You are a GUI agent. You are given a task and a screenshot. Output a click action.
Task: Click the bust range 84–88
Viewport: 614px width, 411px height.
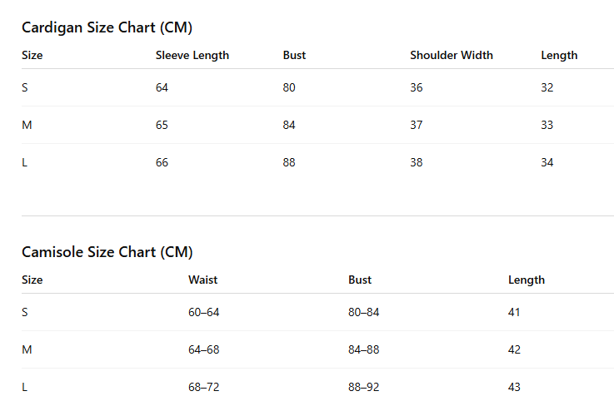[364, 349]
